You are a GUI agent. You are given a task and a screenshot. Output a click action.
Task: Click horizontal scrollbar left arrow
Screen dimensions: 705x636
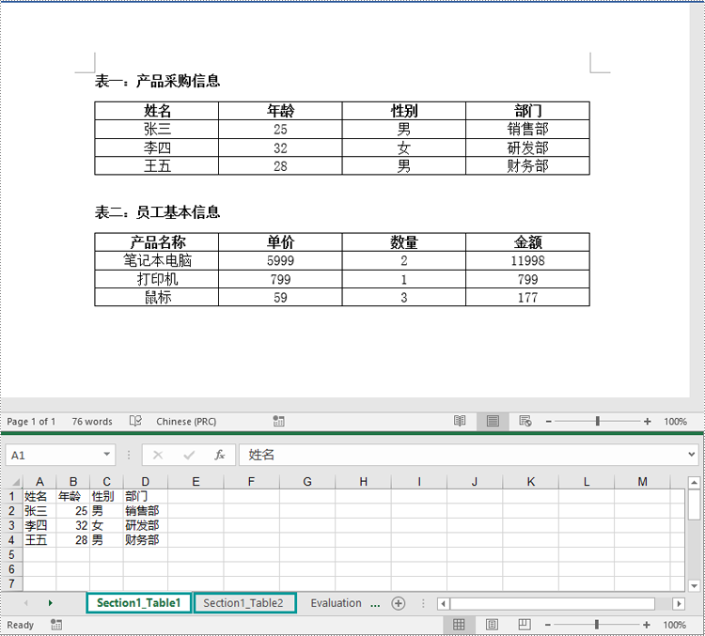coord(444,604)
